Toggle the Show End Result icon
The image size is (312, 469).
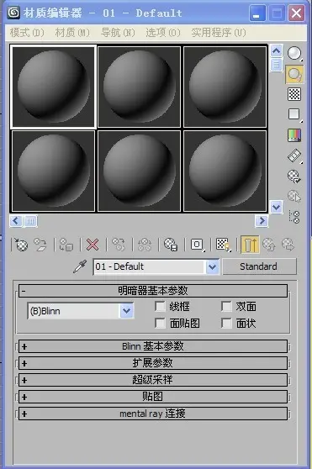coord(250,245)
